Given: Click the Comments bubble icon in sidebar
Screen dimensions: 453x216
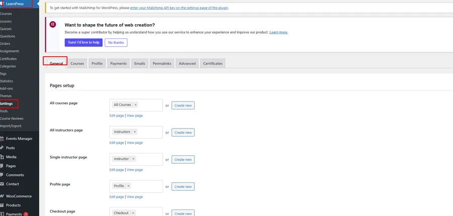Looking at the screenshot, I should pos(2,175).
